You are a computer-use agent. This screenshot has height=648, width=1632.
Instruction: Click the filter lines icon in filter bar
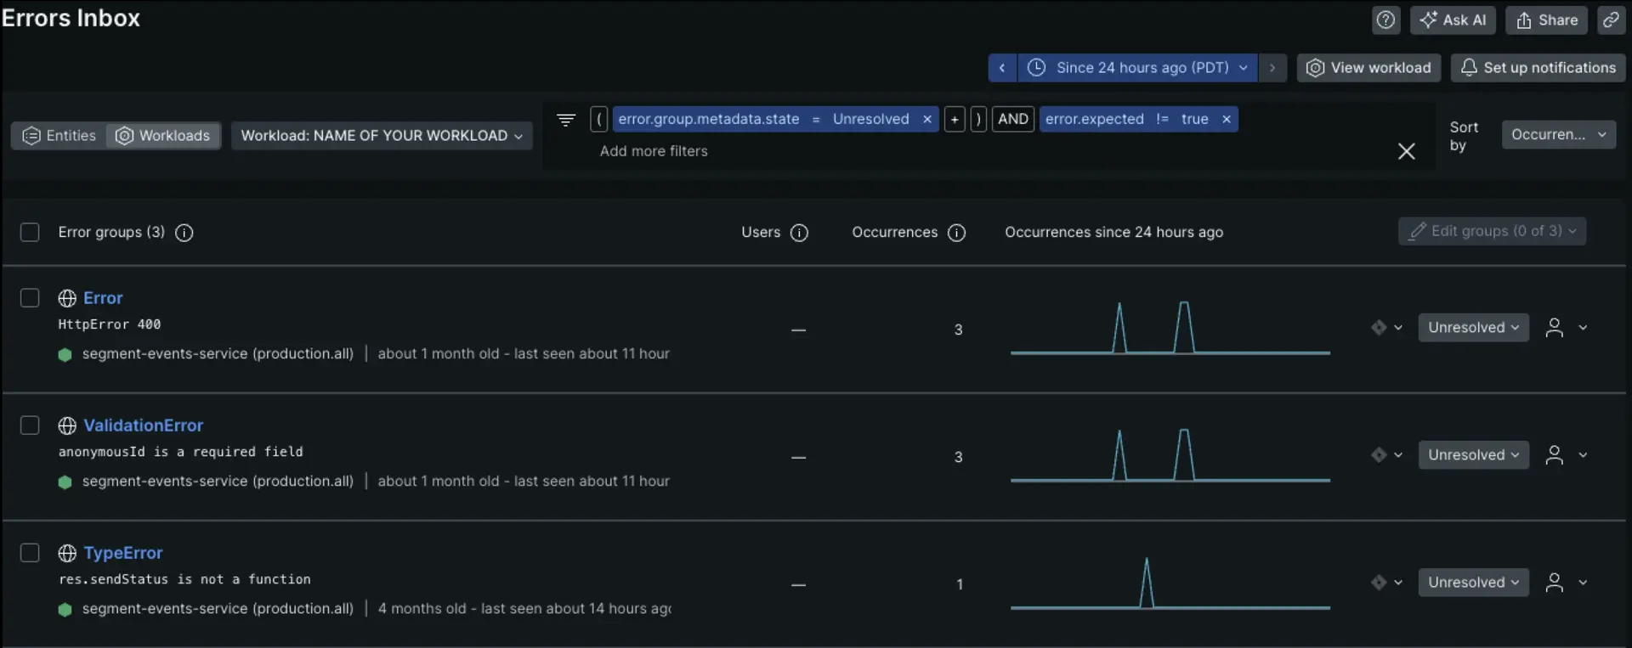coord(566,120)
